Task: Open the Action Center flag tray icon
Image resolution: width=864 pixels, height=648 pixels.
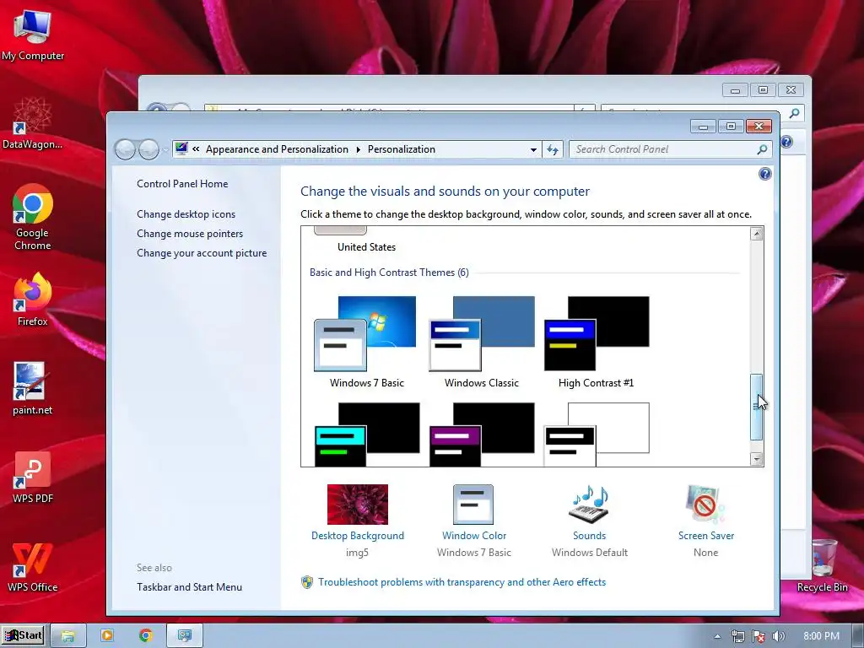Action: point(759,636)
